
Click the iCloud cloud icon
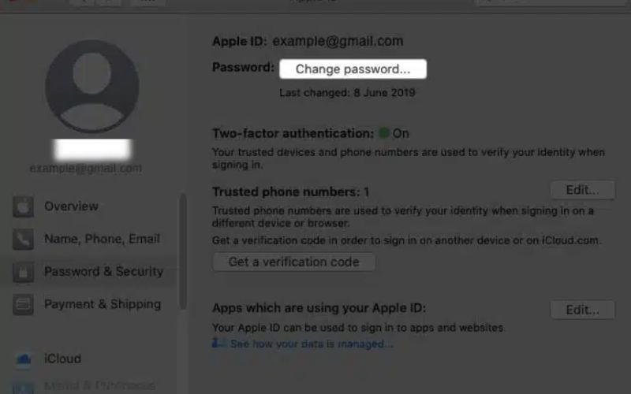[24, 359]
